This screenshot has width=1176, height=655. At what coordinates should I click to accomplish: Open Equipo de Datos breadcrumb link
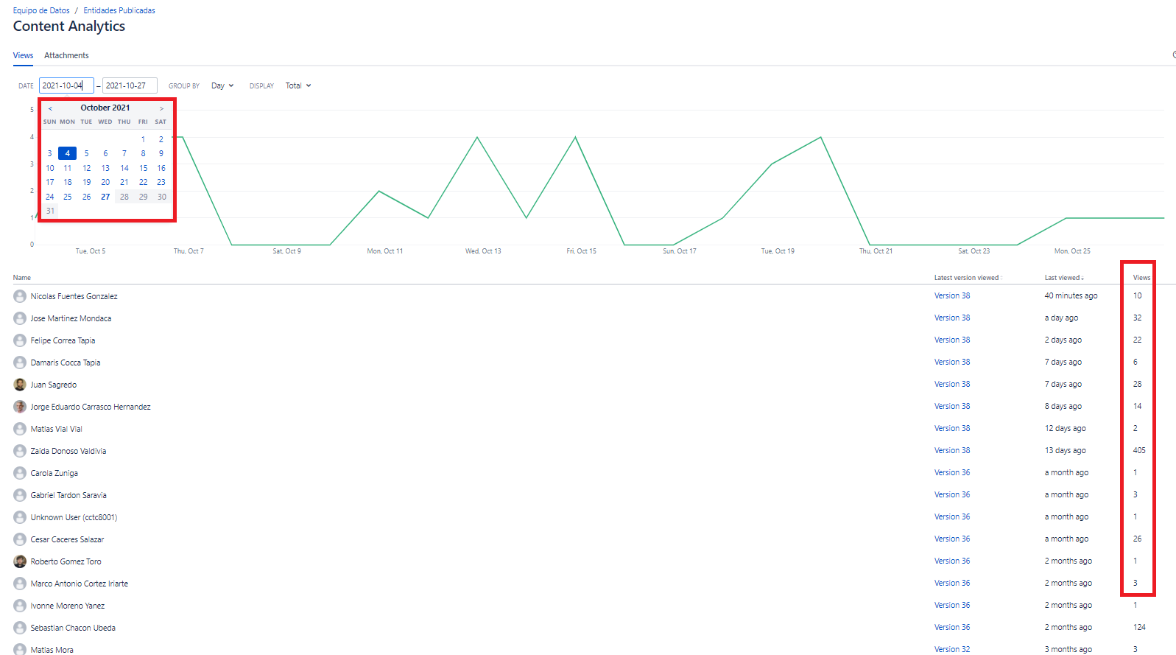pos(41,10)
